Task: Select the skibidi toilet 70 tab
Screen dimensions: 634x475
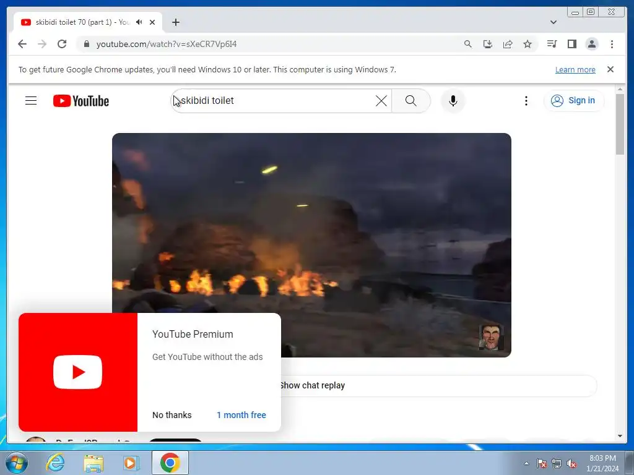Action: (88, 22)
